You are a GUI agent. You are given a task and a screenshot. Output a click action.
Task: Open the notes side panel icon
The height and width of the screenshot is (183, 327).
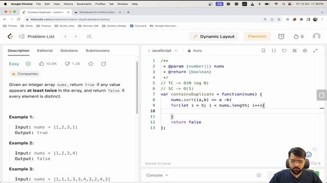coord(321,95)
